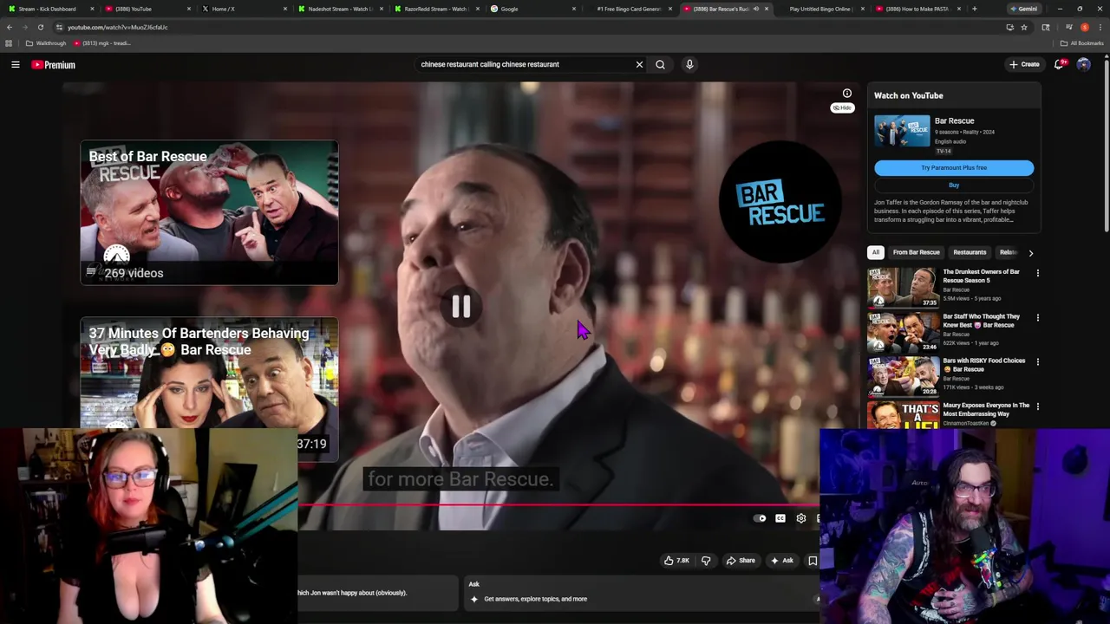This screenshot has width=1110, height=624.
Task: Click Try Paramount Plus free button
Action: click(x=954, y=168)
